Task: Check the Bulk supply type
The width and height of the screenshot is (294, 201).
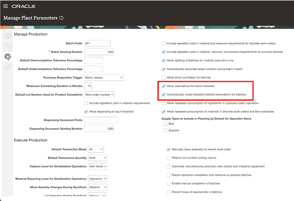Action: click(x=165, y=124)
